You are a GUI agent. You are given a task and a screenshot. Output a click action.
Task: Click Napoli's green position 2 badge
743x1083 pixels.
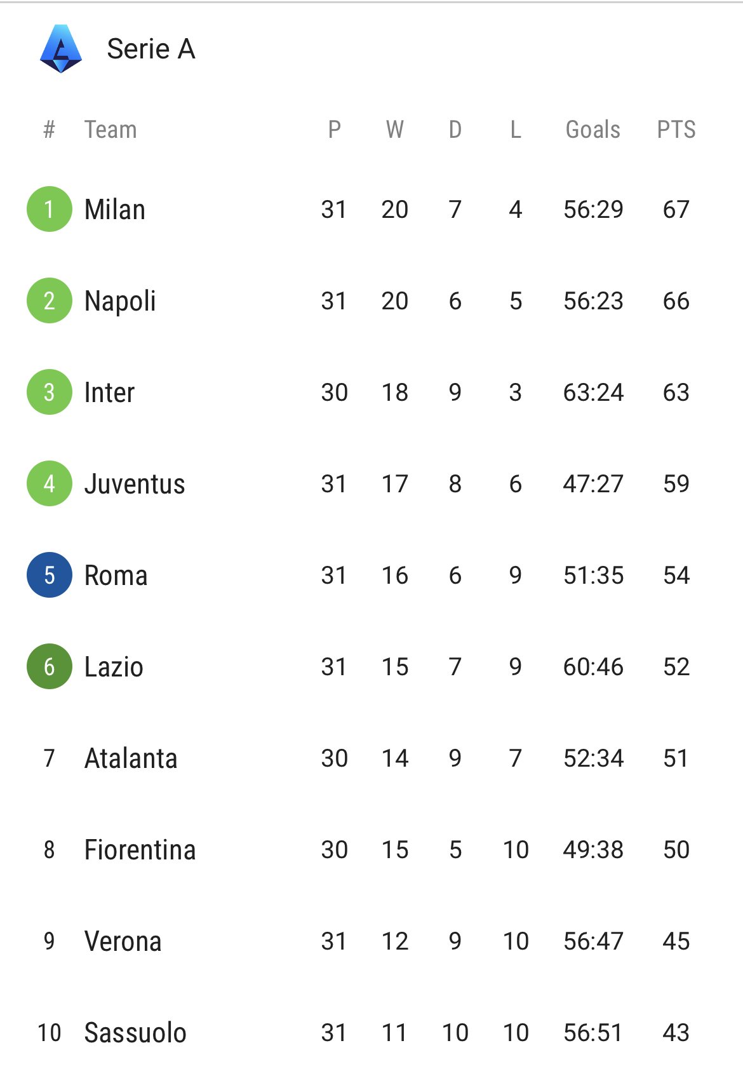pos(50,300)
